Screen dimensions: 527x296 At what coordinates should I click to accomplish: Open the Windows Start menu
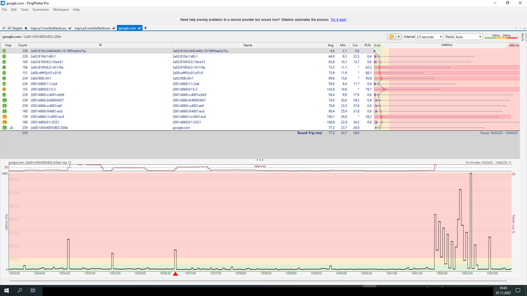(x=6, y=290)
